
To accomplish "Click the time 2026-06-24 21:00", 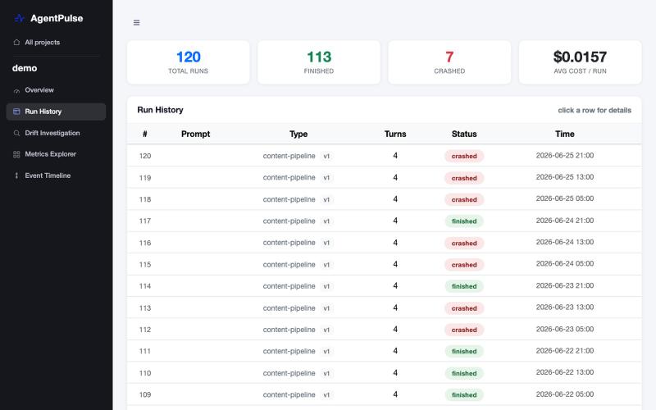I will tap(565, 221).
